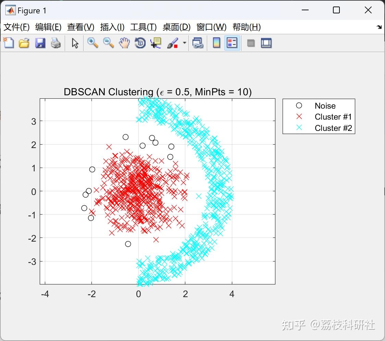The image size is (385, 341).
Task: Toggle Hide Plot Tools
Action: pos(251,43)
